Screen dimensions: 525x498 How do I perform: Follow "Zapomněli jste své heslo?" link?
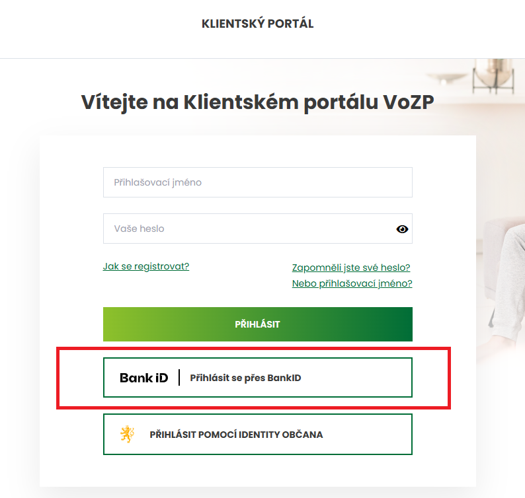click(351, 267)
